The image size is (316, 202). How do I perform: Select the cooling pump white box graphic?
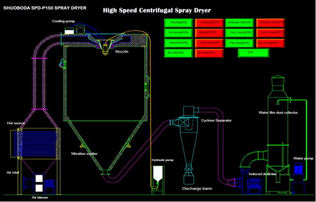69,31
